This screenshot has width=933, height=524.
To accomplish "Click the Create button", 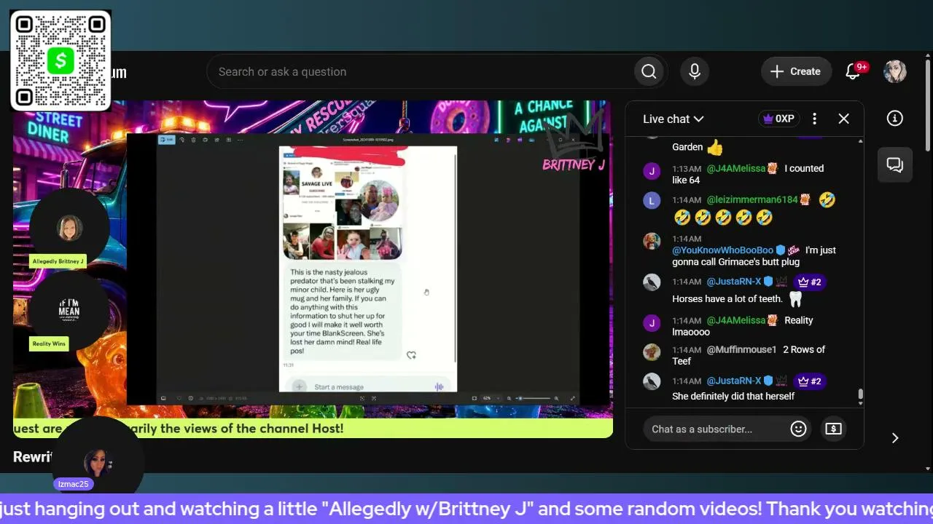I will point(796,71).
